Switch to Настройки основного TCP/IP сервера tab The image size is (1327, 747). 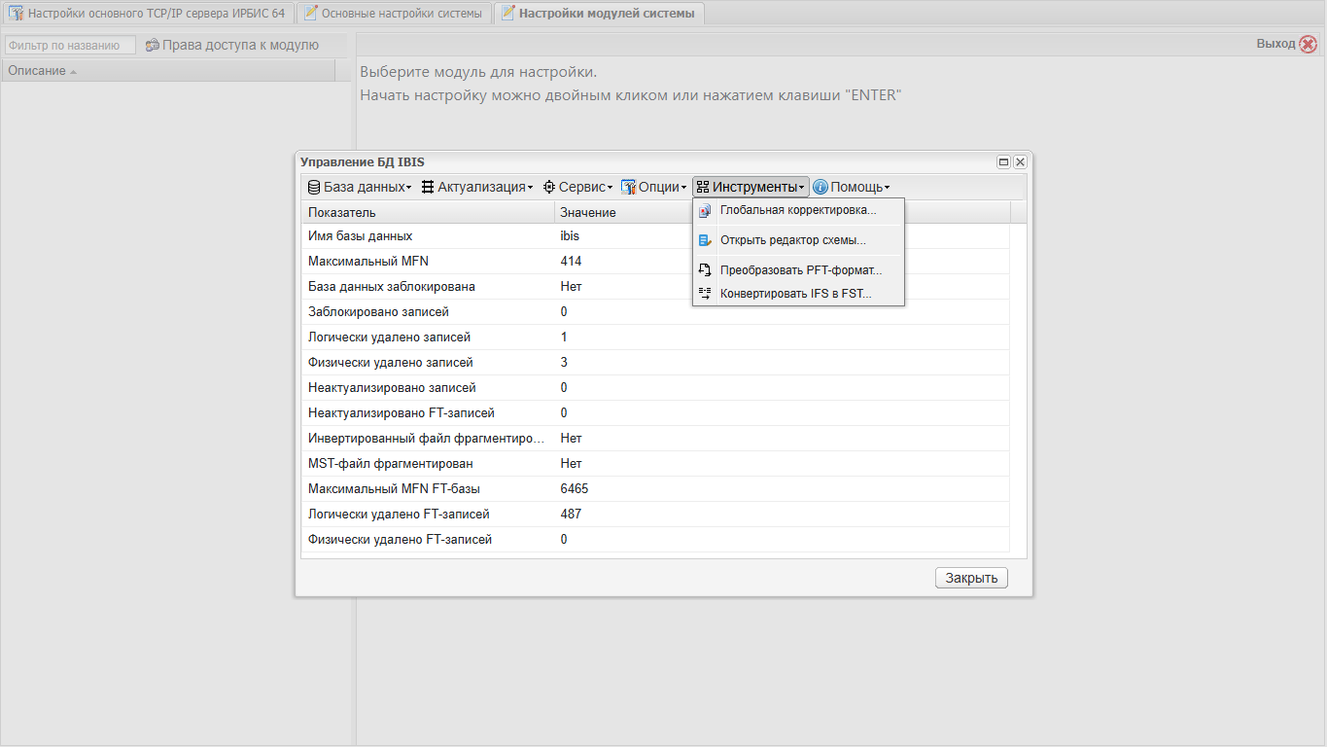[147, 14]
